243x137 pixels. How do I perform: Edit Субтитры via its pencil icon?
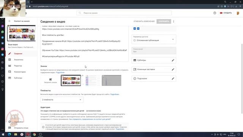[x=173, y=60]
